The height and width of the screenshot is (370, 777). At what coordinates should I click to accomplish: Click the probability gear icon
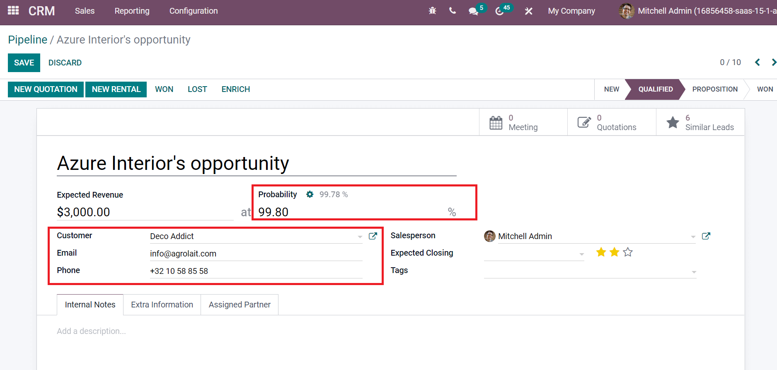[310, 194]
